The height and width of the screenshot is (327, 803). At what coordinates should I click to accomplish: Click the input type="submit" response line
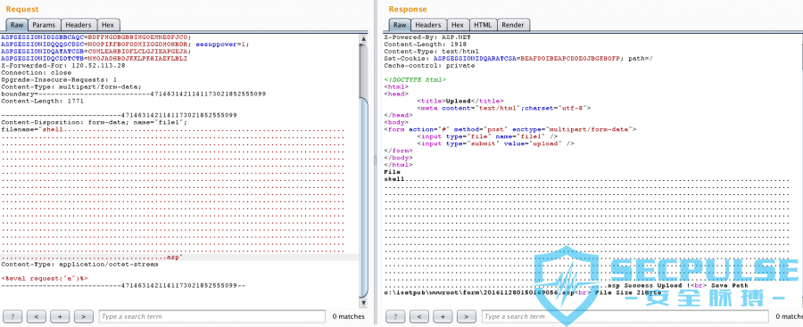496,143
